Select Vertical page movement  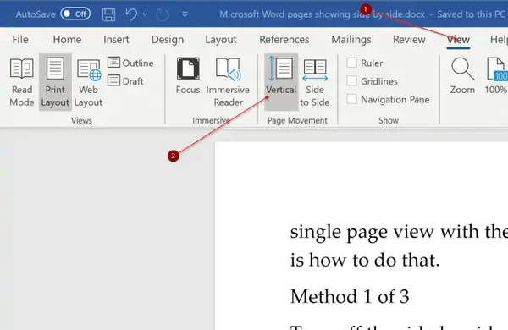tap(281, 83)
